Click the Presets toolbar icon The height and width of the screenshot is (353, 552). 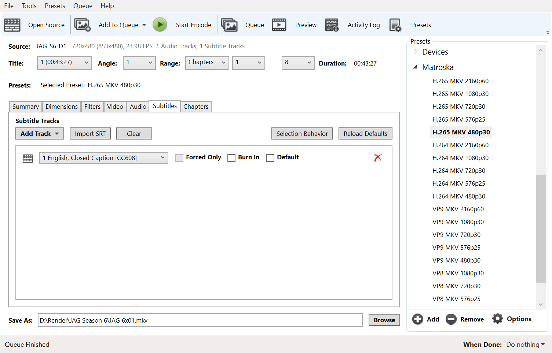395,25
